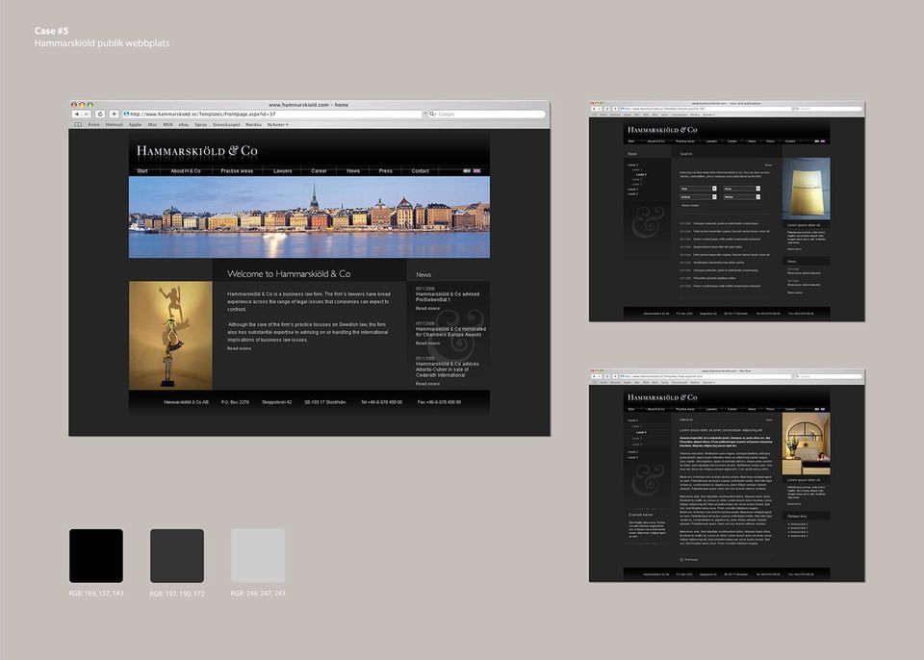Click the address field in the news search window

click(x=706, y=109)
